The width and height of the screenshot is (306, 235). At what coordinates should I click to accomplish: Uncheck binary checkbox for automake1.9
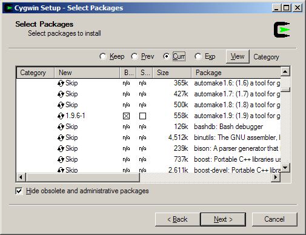(126, 116)
